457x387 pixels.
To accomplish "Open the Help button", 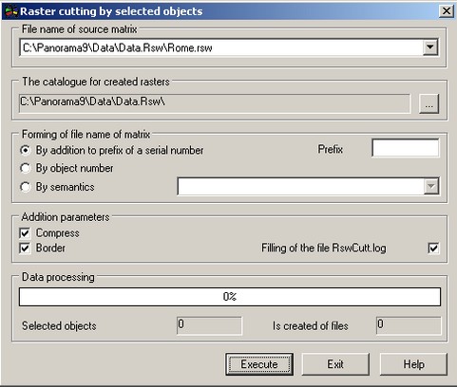I will (413, 364).
